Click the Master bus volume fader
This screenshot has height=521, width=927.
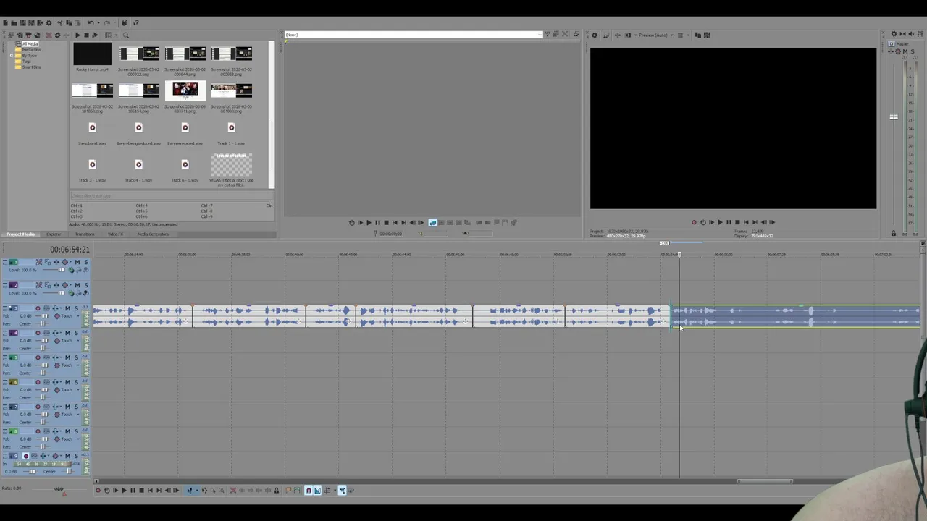[894, 117]
